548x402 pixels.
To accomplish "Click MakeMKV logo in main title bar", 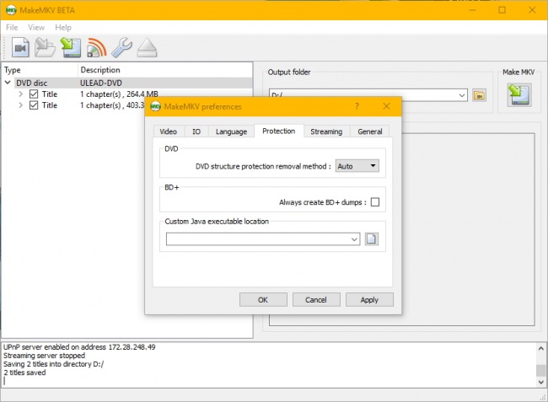I will [11, 10].
